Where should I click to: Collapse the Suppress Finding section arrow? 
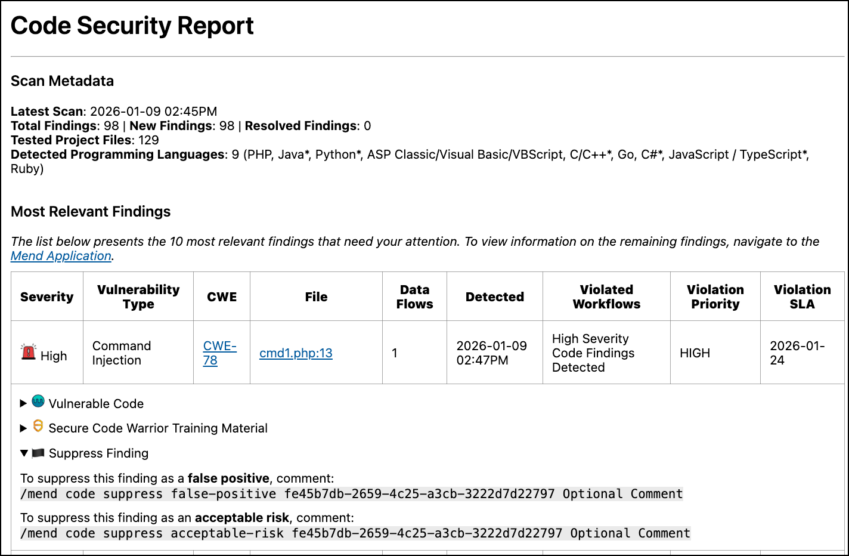[x=24, y=453]
